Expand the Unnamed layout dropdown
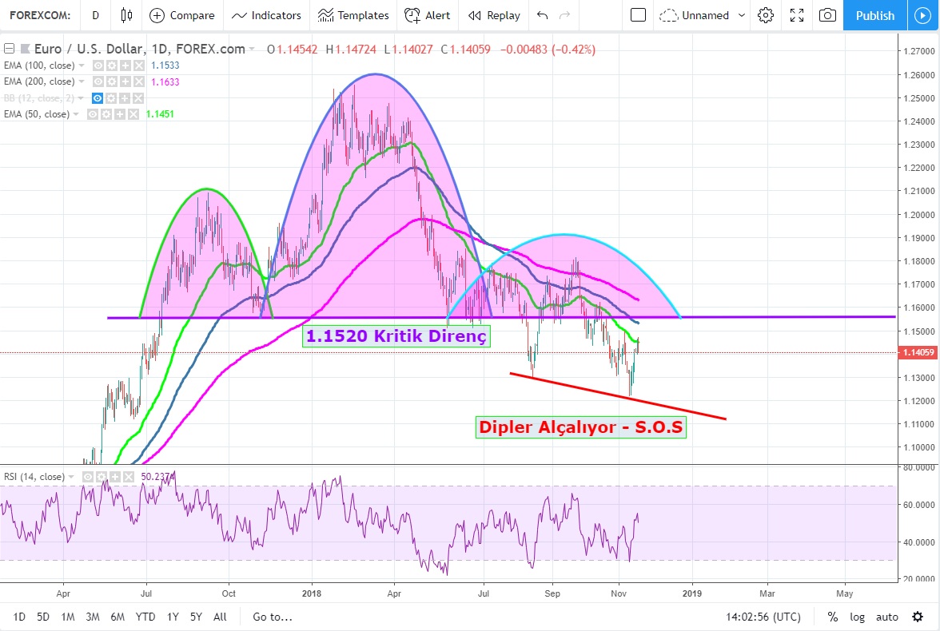 point(742,15)
